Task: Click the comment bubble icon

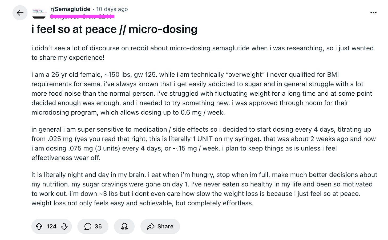Action: (x=88, y=226)
